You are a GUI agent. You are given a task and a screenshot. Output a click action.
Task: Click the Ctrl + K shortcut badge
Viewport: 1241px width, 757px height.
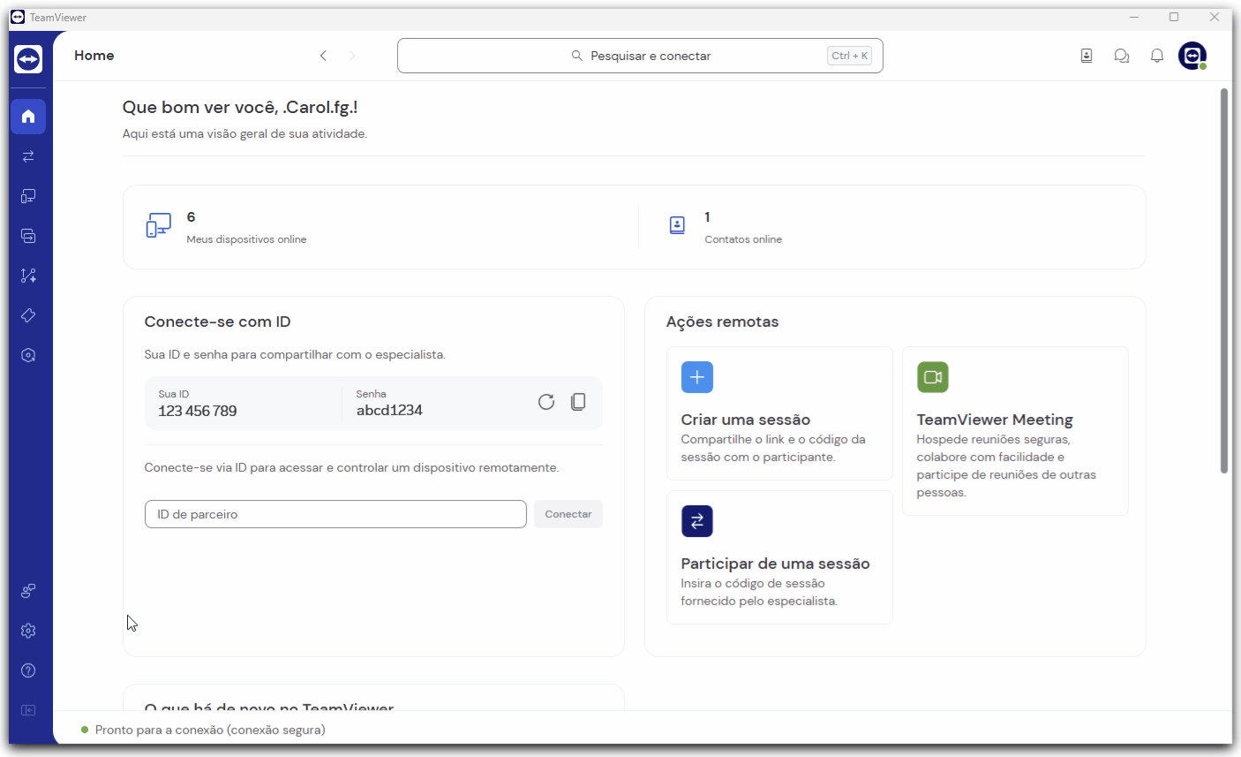(849, 56)
